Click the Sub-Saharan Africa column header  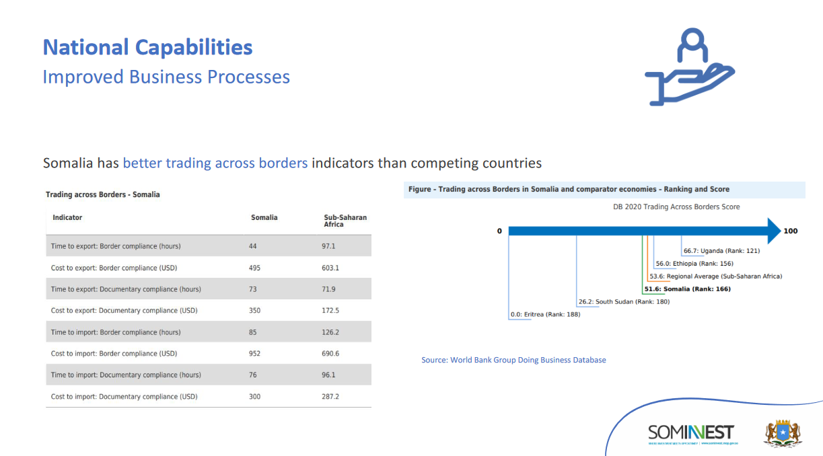(x=345, y=221)
